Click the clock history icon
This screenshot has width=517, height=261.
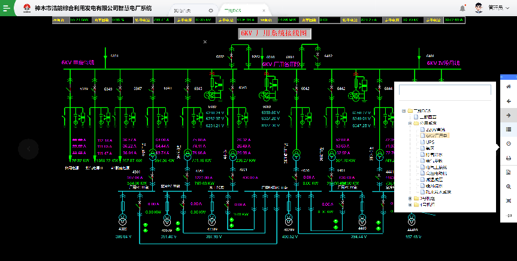(x=509, y=144)
